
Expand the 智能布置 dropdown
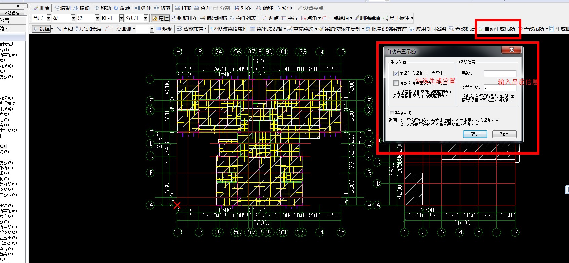pyautogui.click(x=205, y=29)
